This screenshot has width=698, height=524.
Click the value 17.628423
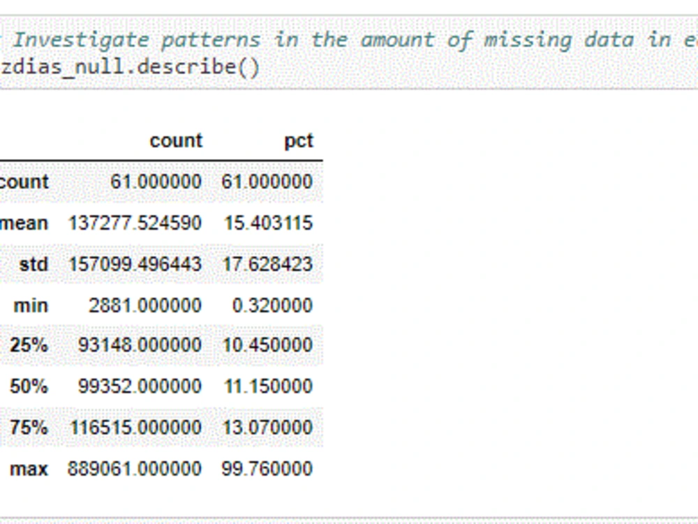pyautogui.click(x=267, y=264)
